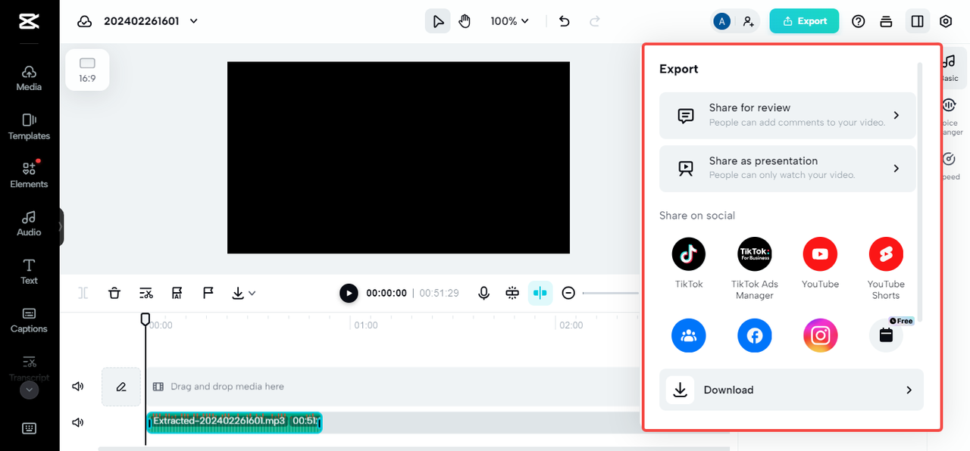Record voiceover with microphone icon

tap(483, 293)
